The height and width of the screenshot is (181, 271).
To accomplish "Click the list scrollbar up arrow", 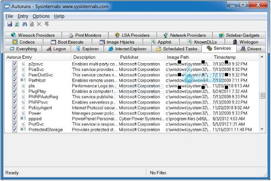I will pyautogui.click(x=262, y=57).
